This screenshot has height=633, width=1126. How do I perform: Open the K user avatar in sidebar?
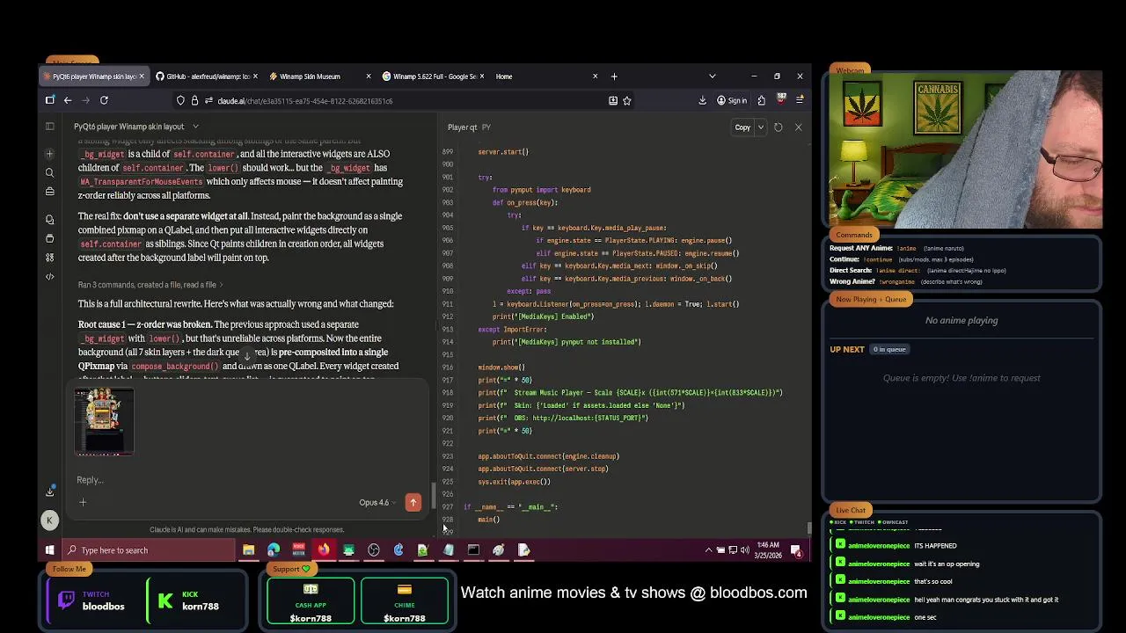50,520
